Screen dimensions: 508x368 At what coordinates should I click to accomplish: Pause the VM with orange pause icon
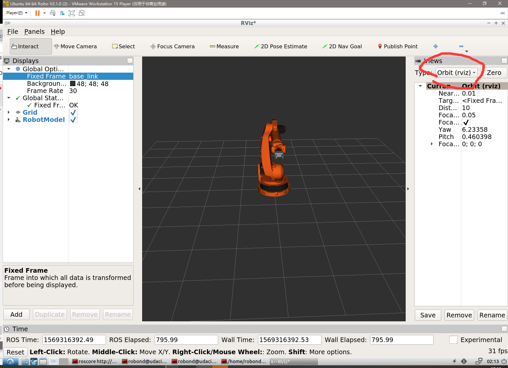coord(38,13)
